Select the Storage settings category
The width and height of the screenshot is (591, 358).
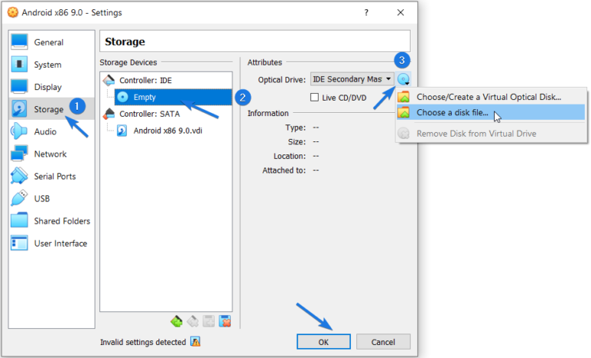(x=52, y=109)
